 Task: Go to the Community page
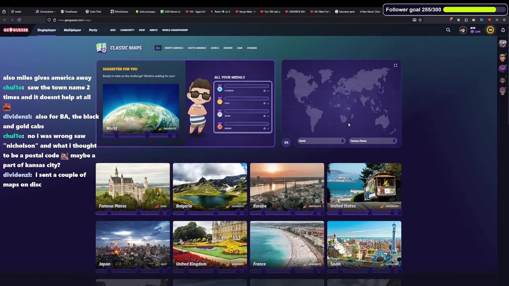pos(127,30)
